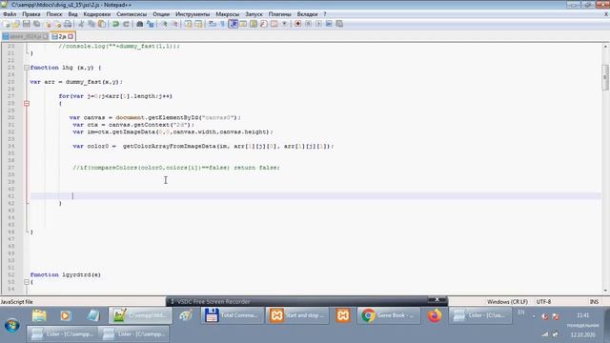Screen dimensions: 610x343
Task: Start macro recording with red dot icon
Action: coord(298,24)
